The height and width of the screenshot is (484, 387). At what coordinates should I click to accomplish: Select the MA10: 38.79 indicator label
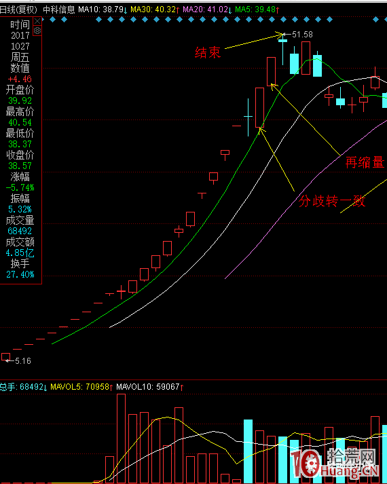pos(103,10)
